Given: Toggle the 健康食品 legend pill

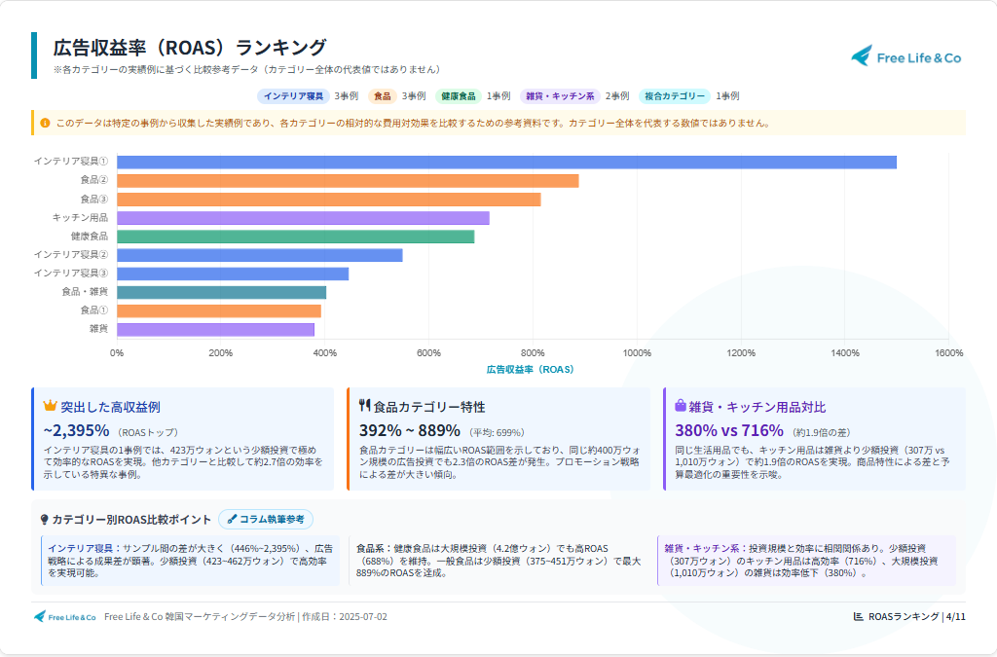Looking at the screenshot, I should [x=458, y=96].
